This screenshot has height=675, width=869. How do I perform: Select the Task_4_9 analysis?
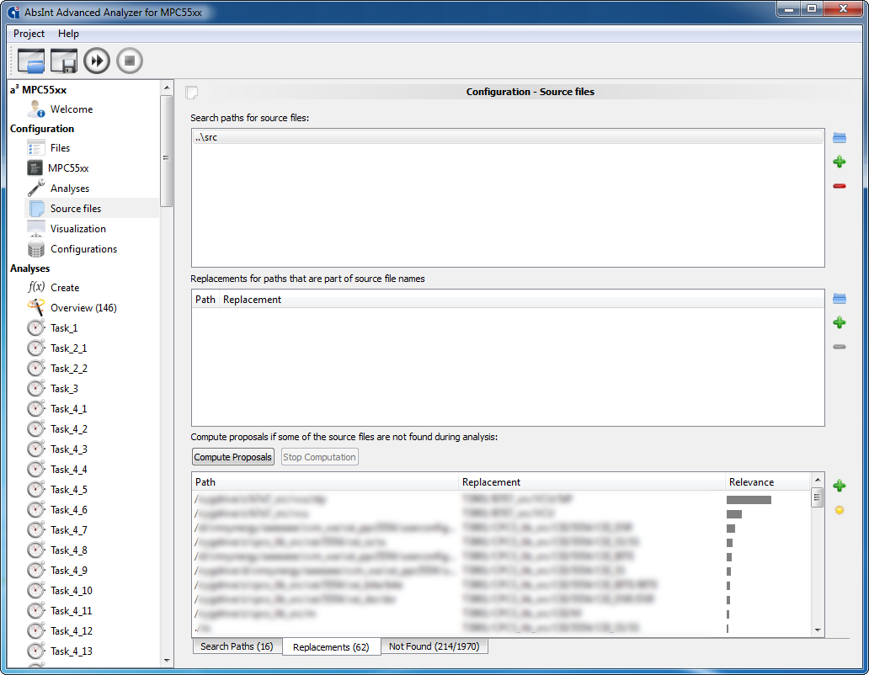[69, 571]
